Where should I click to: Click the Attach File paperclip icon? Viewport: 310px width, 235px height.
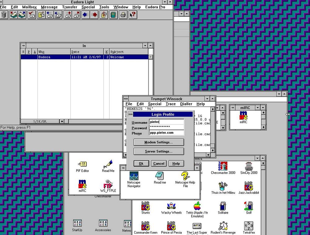[x=104, y=15]
